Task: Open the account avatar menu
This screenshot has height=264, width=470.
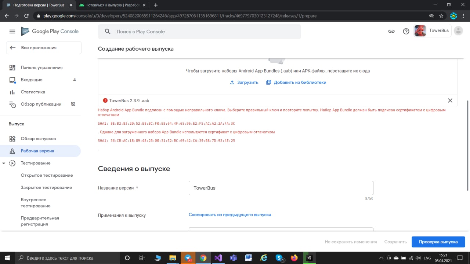Action: 458,31
